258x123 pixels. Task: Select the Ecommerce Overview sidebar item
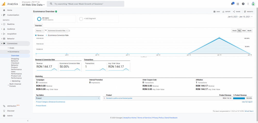[15, 56]
